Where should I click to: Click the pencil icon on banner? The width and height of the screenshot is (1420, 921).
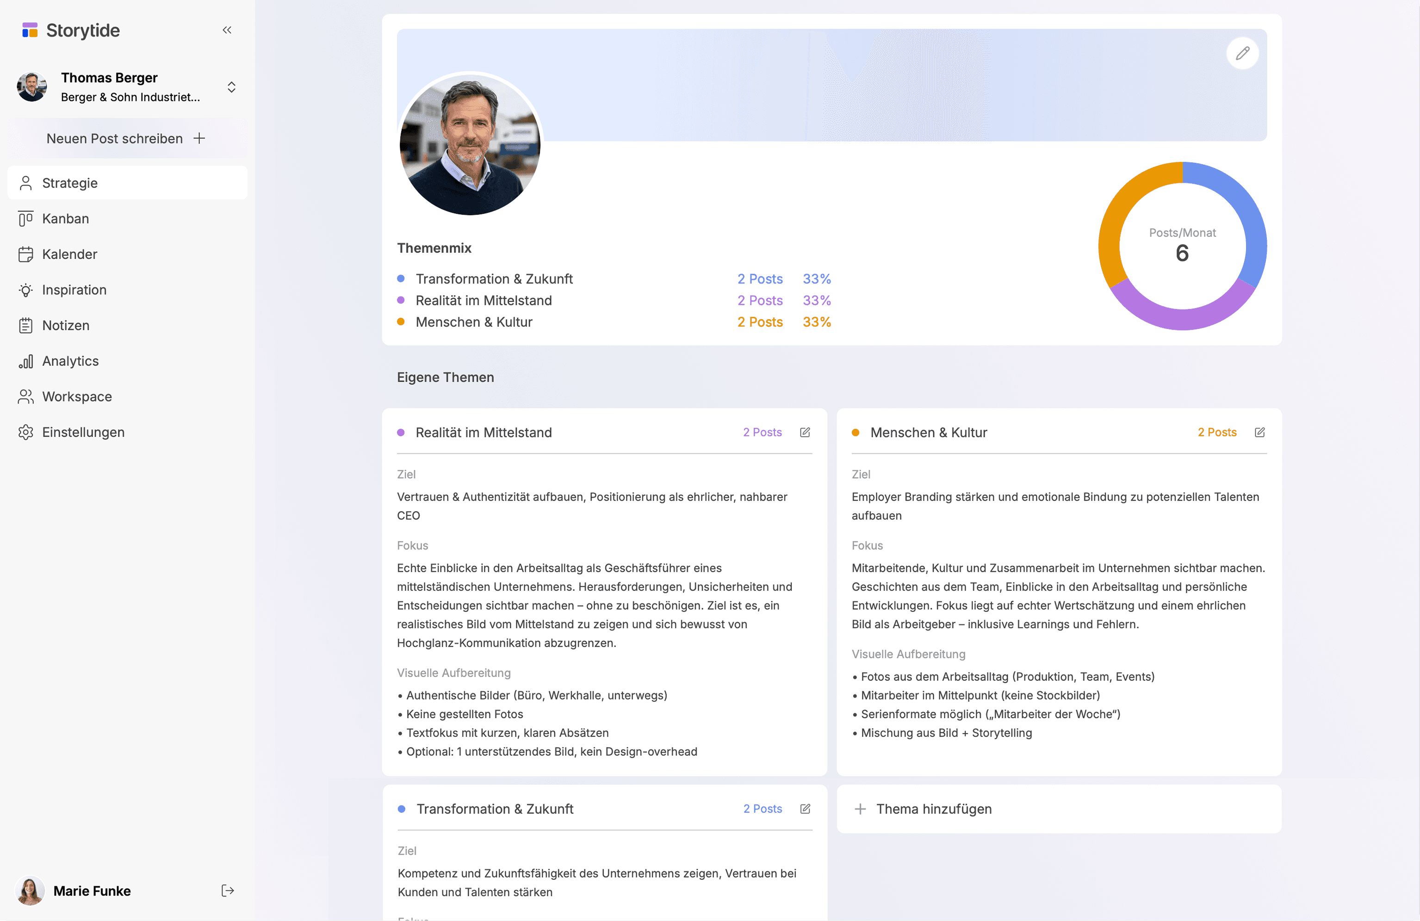(1242, 54)
